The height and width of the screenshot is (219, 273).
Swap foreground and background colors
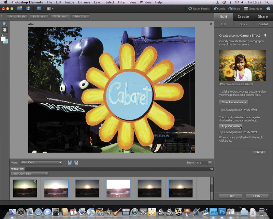pyautogui.click(x=6, y=35)
